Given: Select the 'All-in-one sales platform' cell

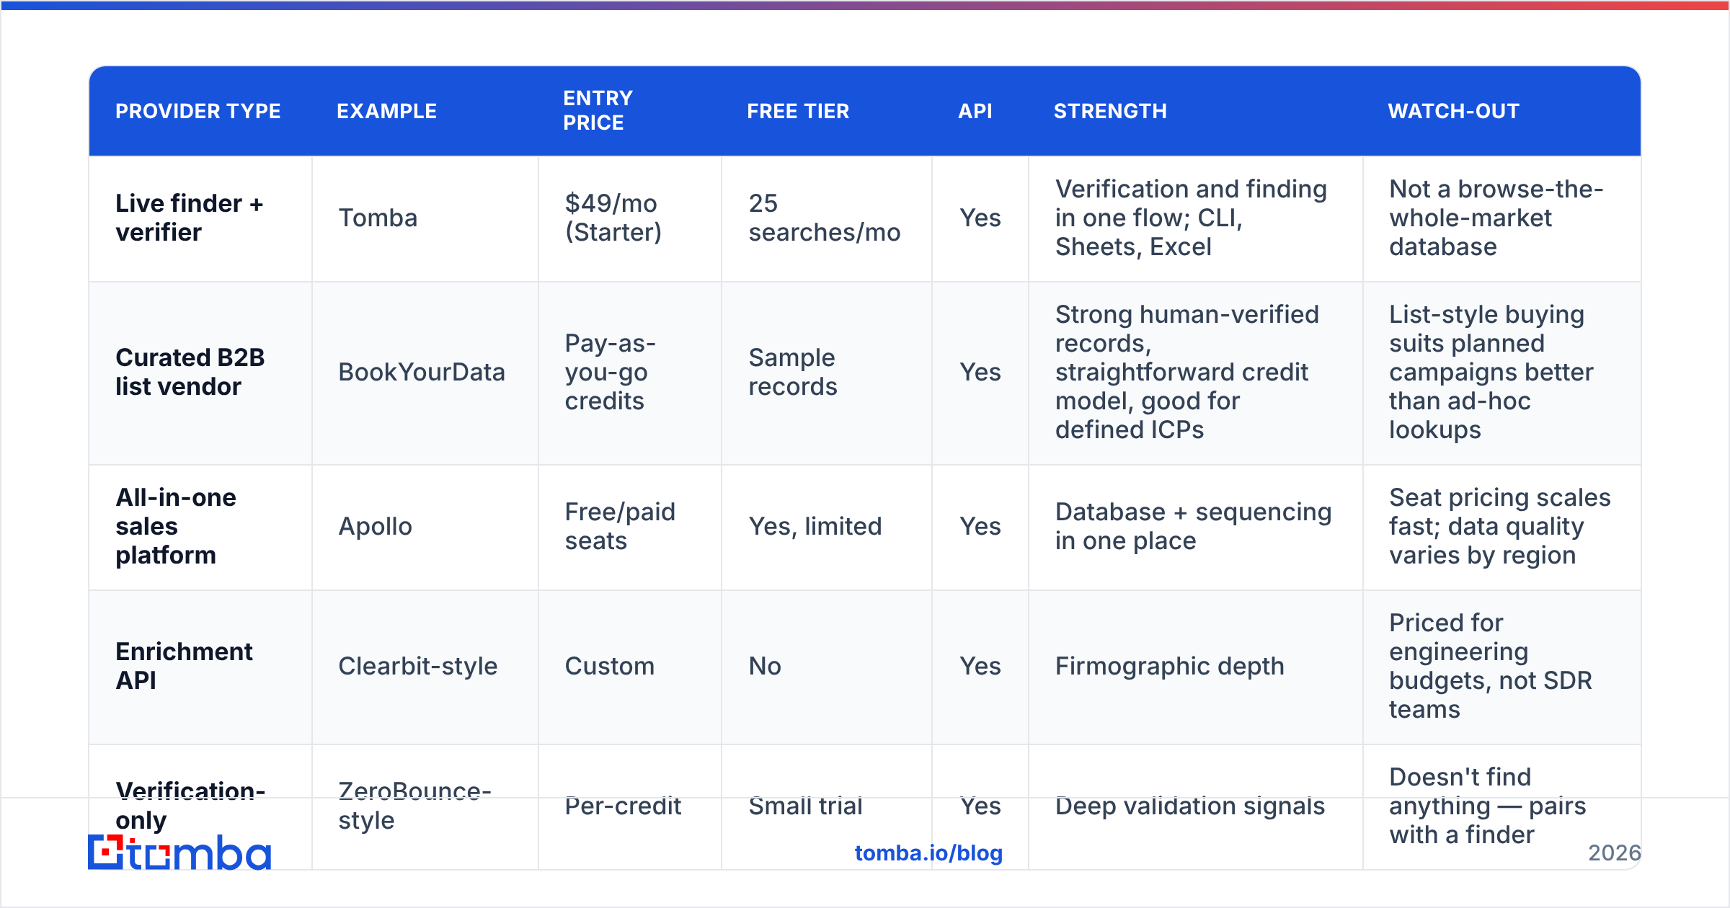Looking at the screenshot, I should click(x=200, y=527).
